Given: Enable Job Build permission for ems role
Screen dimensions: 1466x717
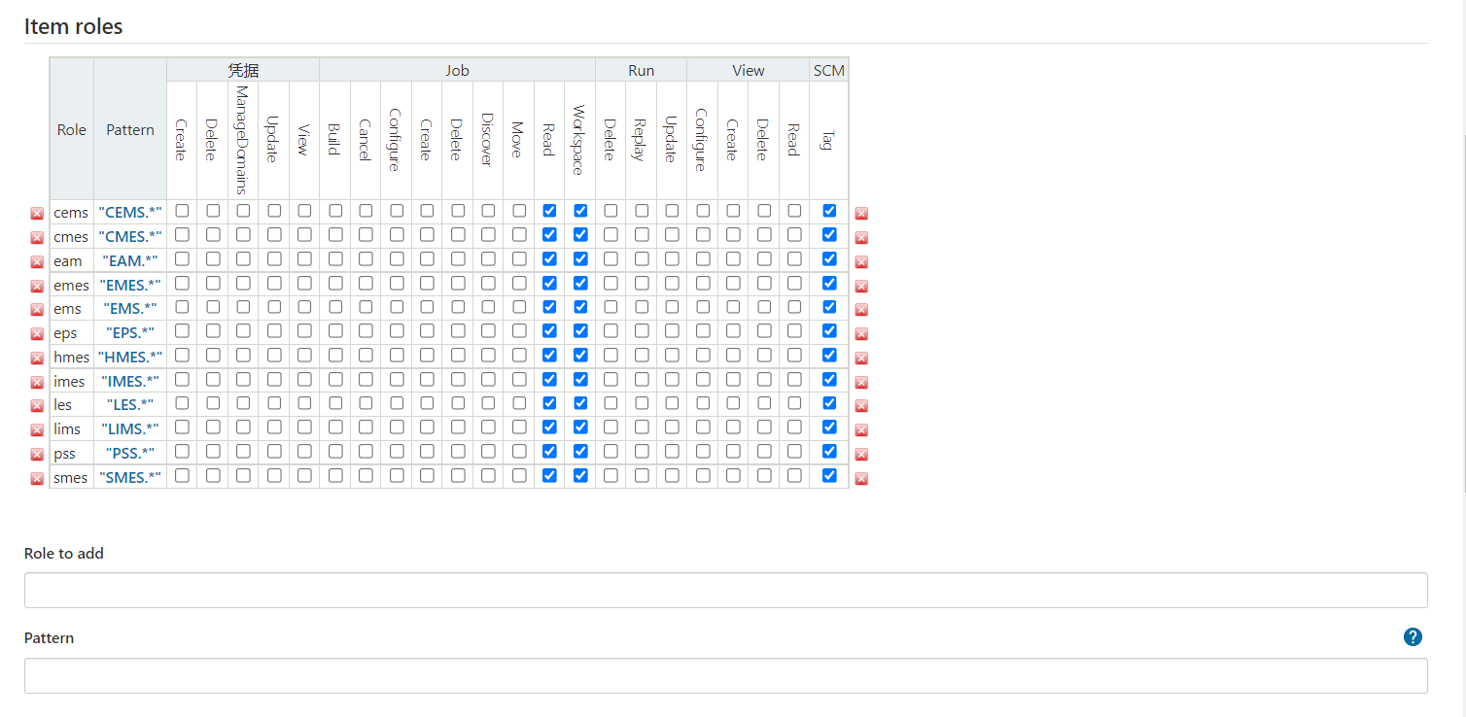Looking at the screenshot, I should (x=335, y=307).
